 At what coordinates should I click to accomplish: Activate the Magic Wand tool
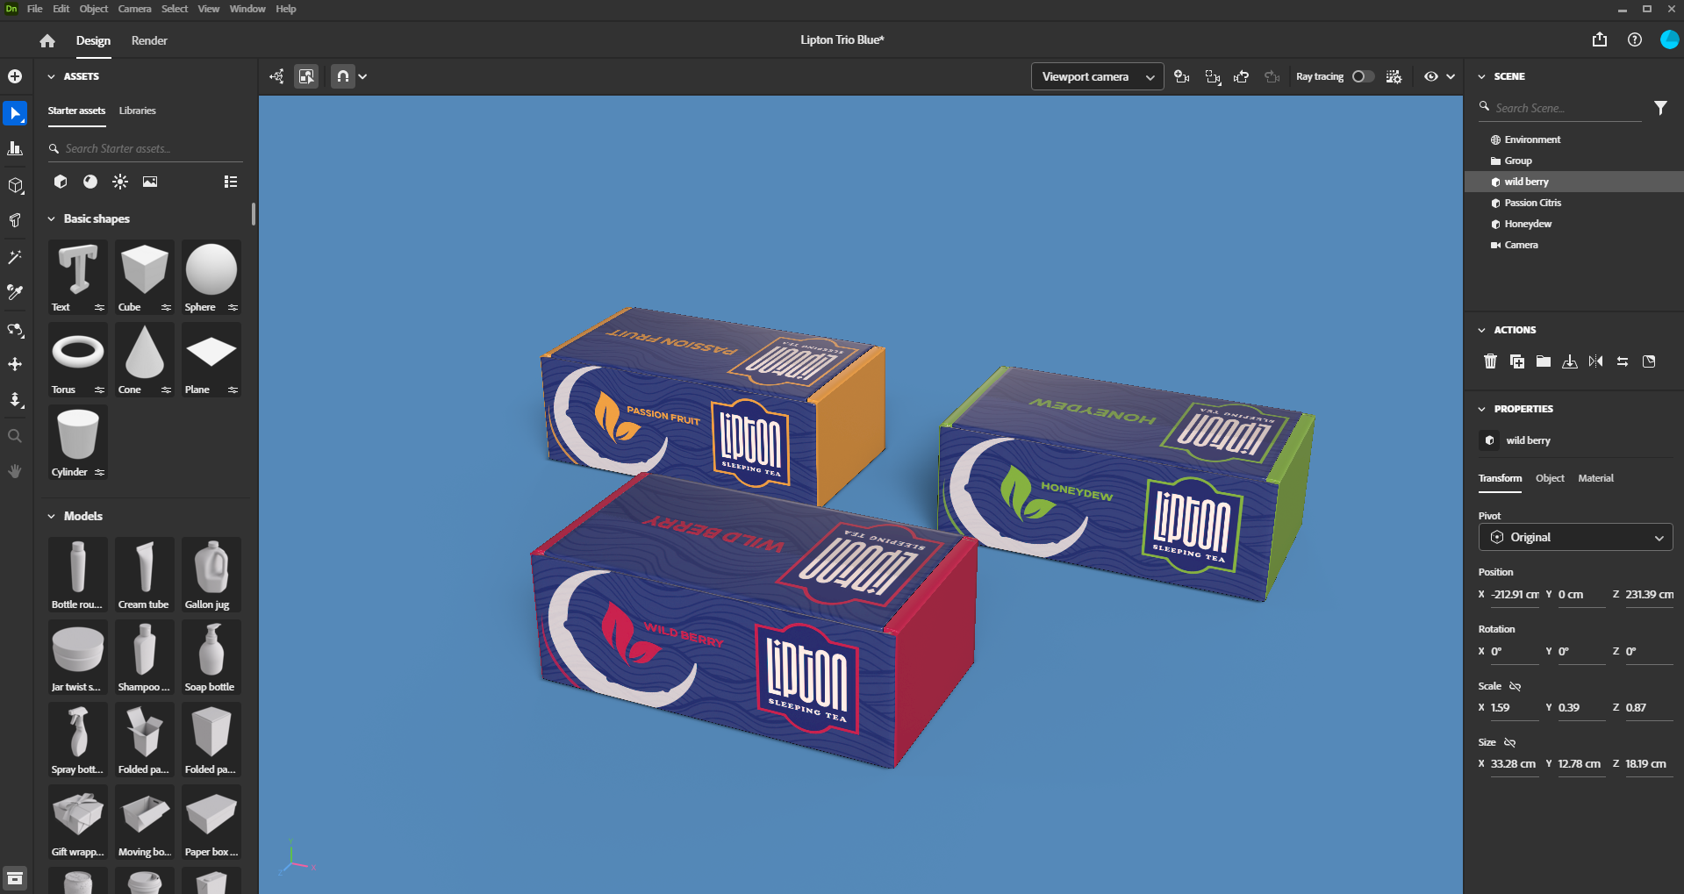pos(15,257)
